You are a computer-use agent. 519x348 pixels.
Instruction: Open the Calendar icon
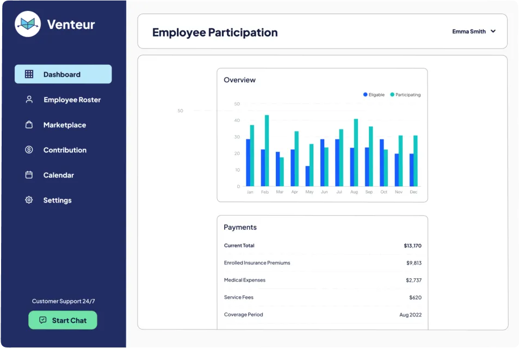(29, 175)
